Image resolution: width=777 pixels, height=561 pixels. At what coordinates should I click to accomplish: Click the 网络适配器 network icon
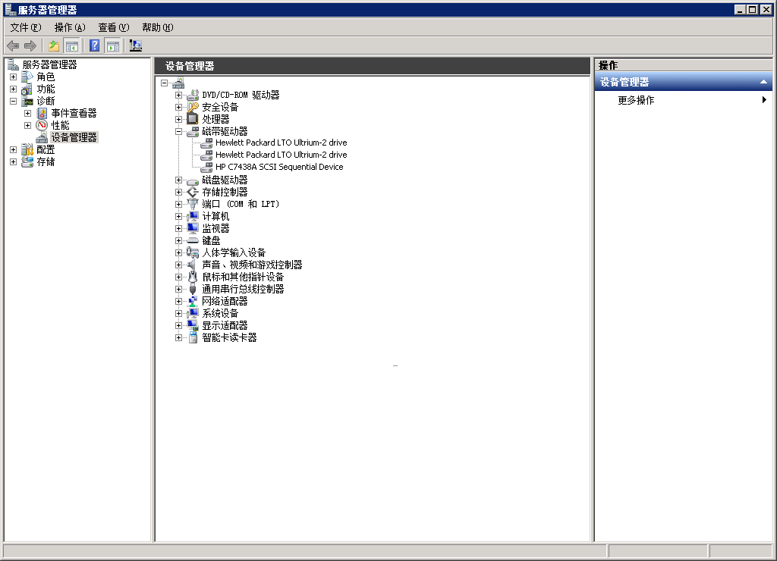coord(193,301)
